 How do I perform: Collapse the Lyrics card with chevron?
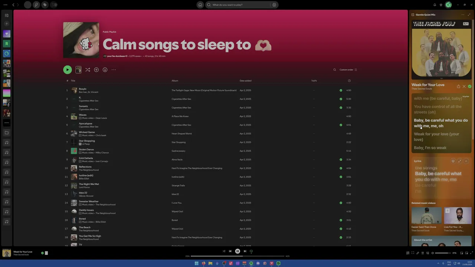[466, 161]
